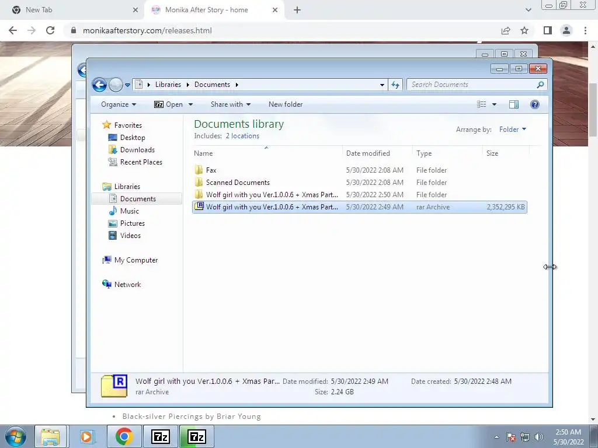
Task: Click the Libraries breadcrumb in address bar
Action: [168, 85]
